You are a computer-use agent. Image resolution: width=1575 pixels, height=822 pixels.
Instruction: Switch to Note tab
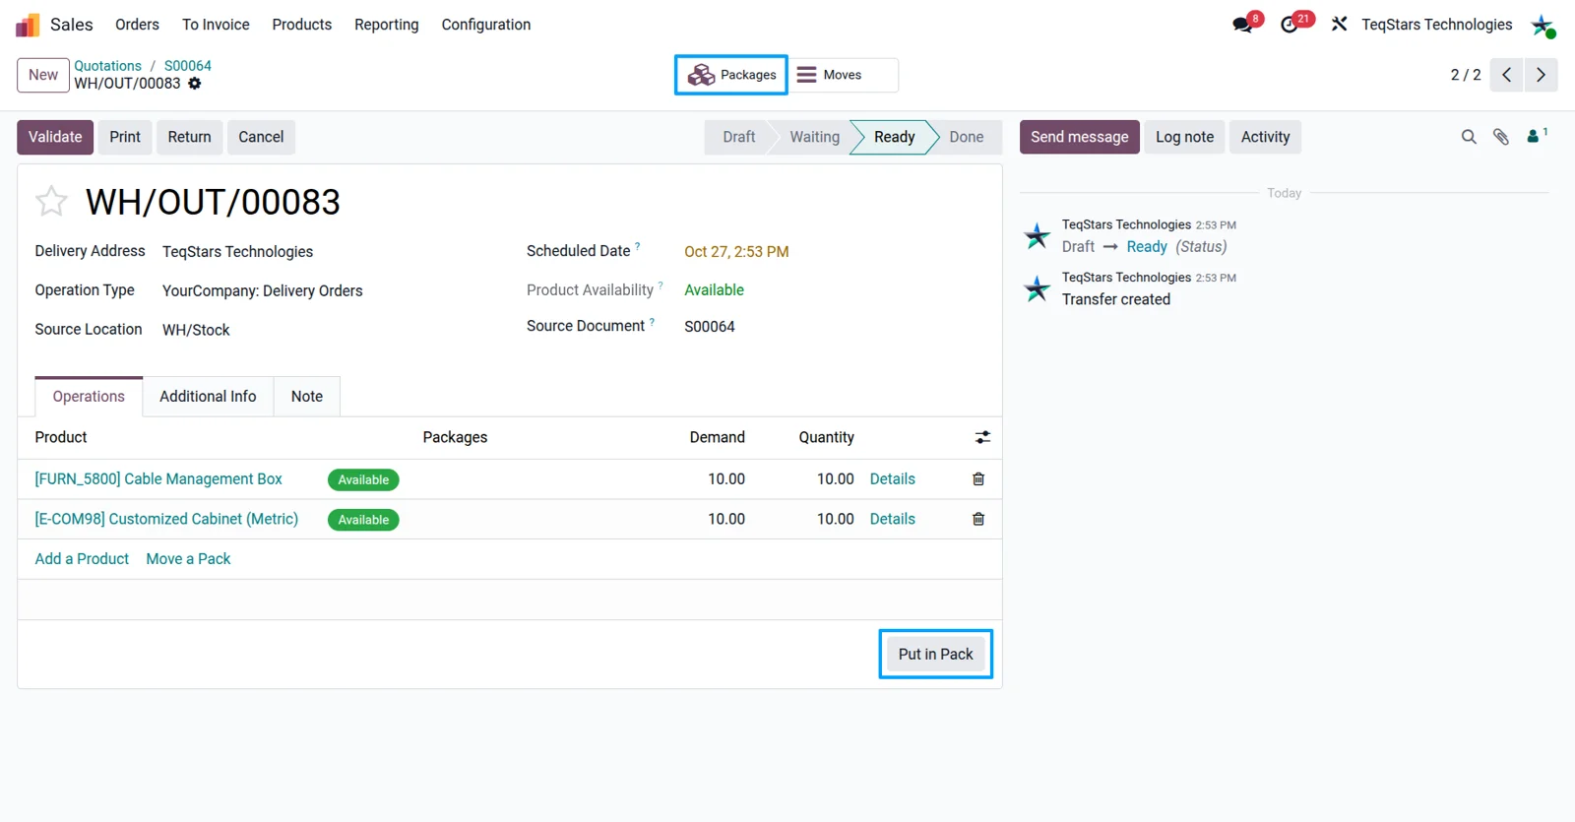pyautogui.click(x=307, y=397)
